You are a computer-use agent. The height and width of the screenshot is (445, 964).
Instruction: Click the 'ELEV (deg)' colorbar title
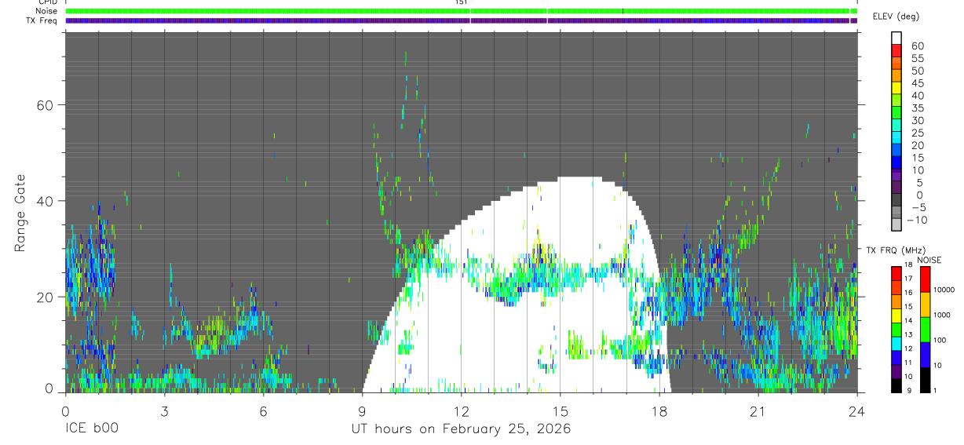(x=896, y=16)
